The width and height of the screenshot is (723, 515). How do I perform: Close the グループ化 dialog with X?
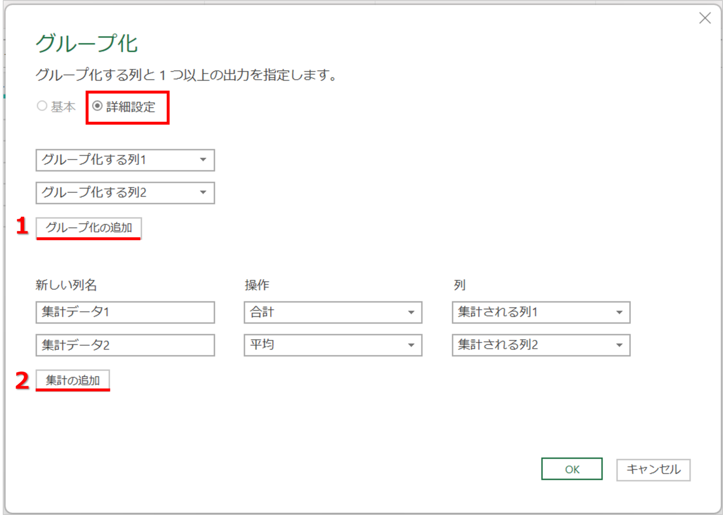pos(704,18)
